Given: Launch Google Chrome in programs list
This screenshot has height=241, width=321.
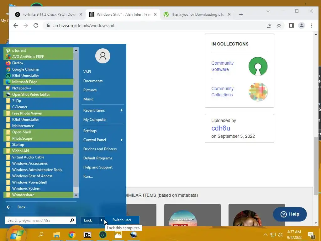Looking at the screenshot, I should click(38, 69).
